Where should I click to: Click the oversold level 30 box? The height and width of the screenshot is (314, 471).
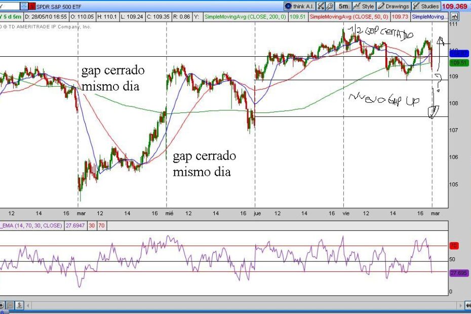92,225
